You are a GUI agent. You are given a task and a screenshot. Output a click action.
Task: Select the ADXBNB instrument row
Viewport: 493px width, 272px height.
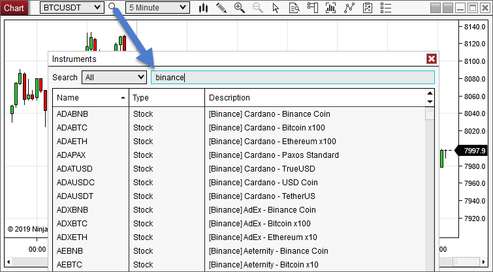click(239, 210)
